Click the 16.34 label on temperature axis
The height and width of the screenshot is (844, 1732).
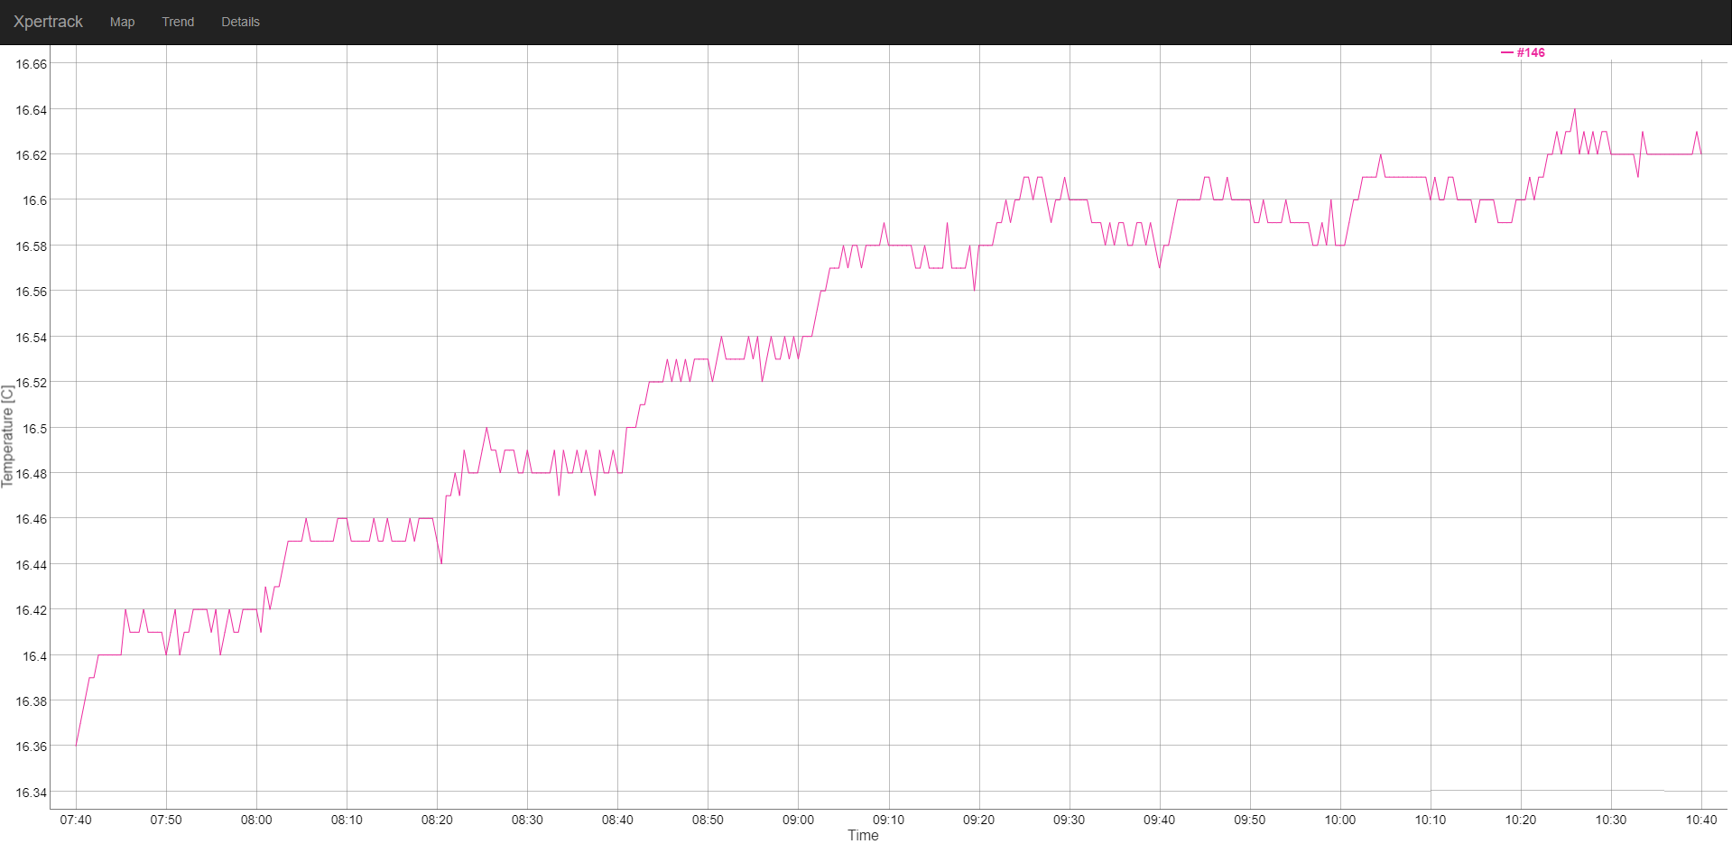pyautogui.click(x=32, y=793)
